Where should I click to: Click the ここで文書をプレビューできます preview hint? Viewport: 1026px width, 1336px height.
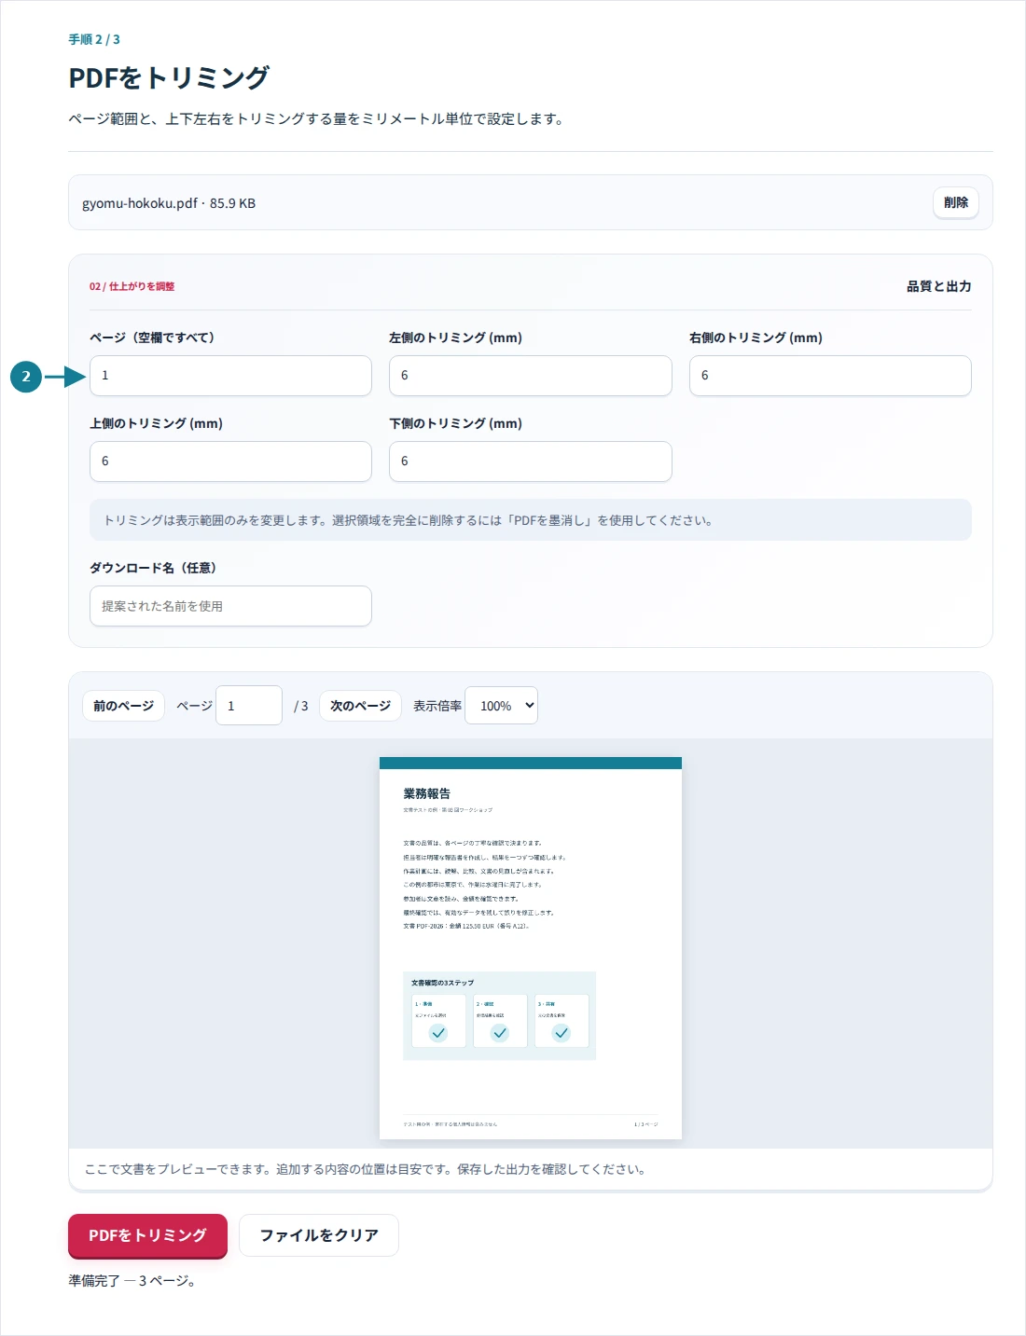366,1169
